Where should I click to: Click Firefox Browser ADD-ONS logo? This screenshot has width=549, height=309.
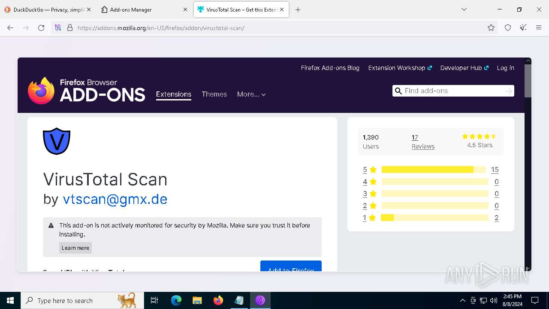87,91
